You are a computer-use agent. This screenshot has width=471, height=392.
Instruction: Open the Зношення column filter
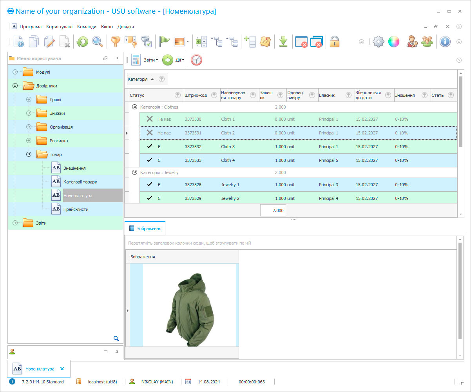[424, 95]
